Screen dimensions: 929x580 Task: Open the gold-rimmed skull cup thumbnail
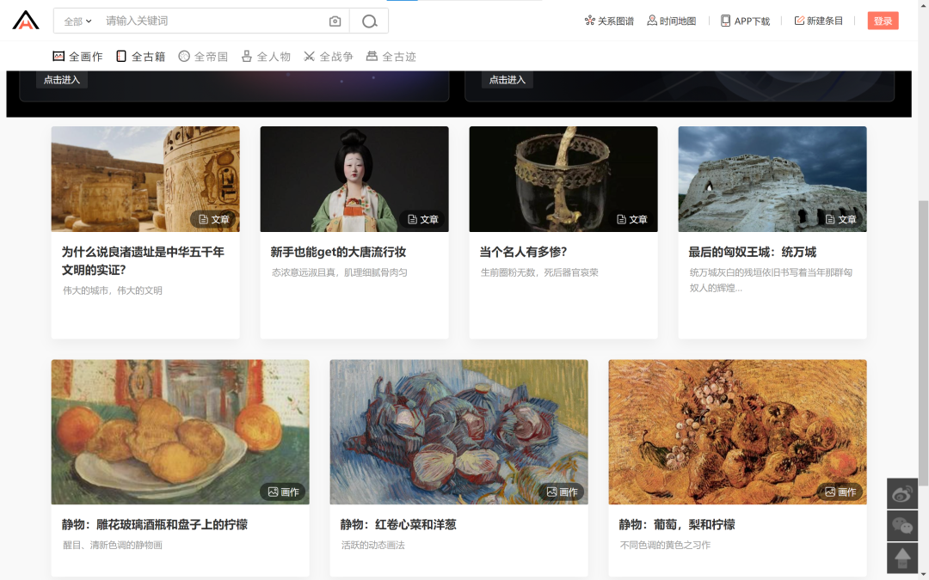[563, 179]
